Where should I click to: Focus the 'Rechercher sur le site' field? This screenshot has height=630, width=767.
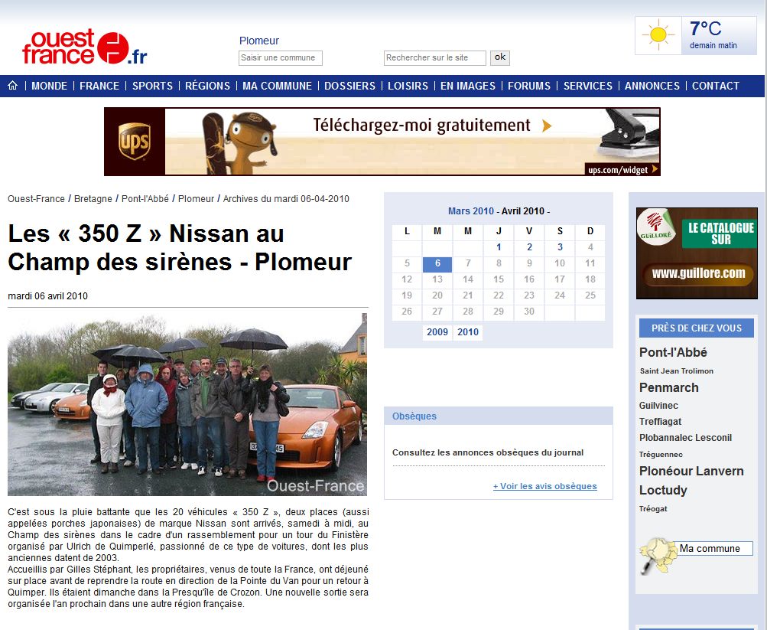pyautogui.click(x=434, y=58)
